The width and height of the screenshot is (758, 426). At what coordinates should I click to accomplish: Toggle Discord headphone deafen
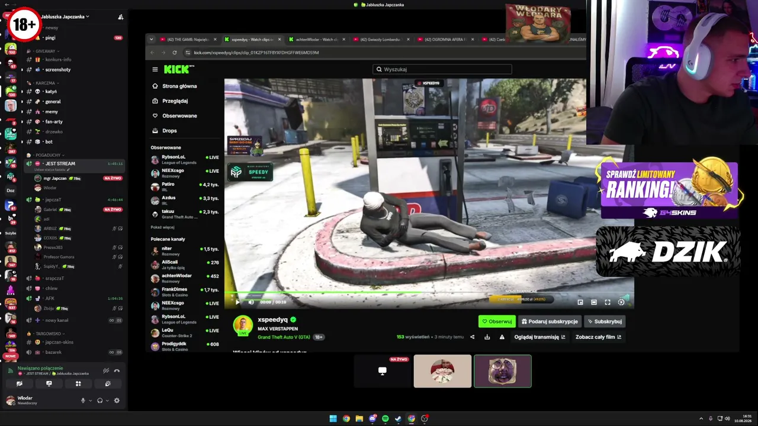[x=99, y=401]
